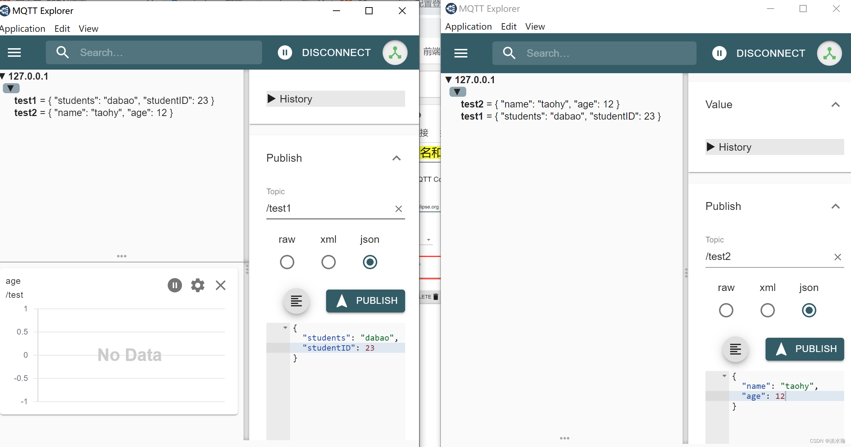Click MQTT Explorer app icon in right title bar
The height and width of the screenshot is (447, 851).
451,9
